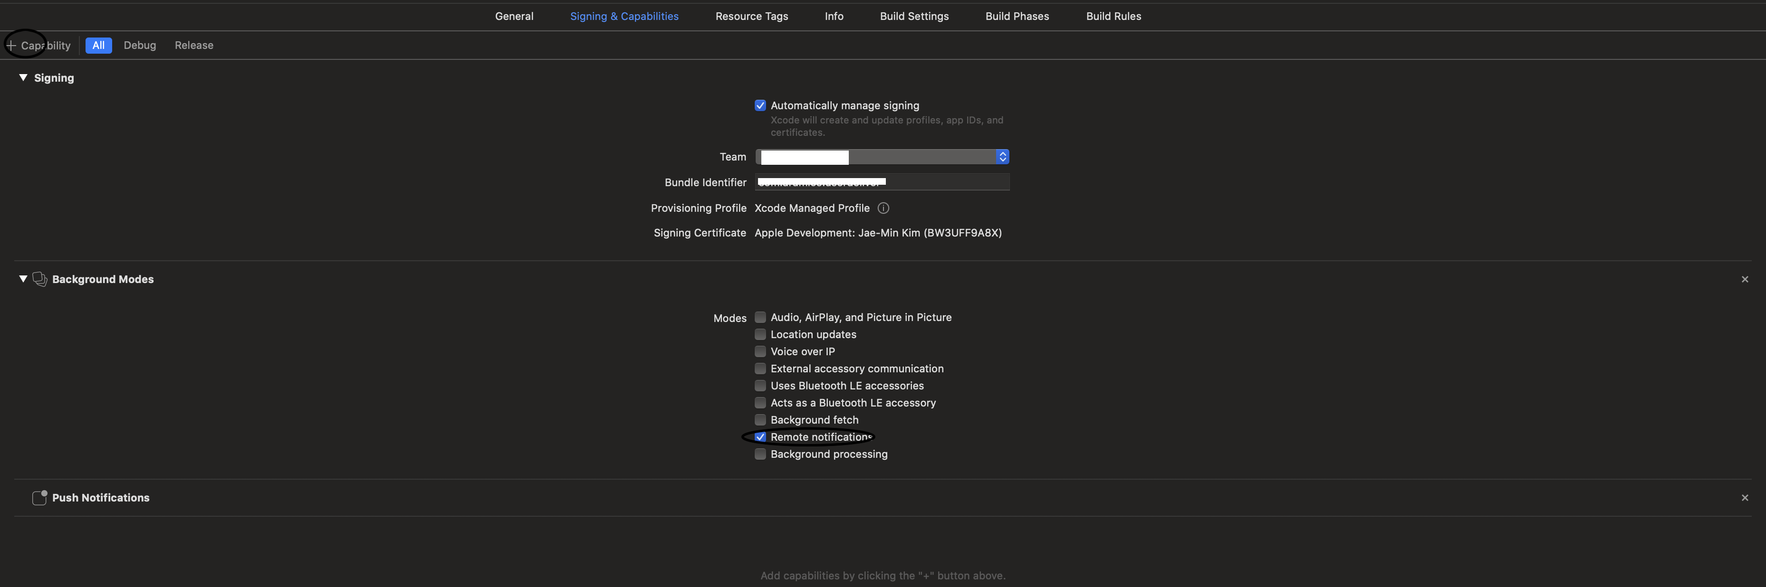The width and height of the screenshot is (1766, 587).
Task: Enable Location updates background mode
Action: coord(760,334)
